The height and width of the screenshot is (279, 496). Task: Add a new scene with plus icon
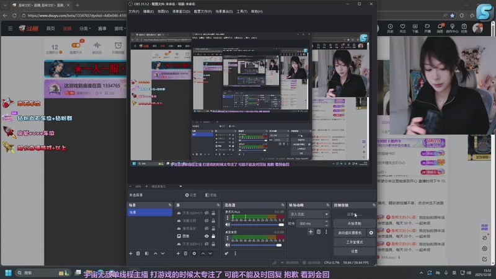(x=131, y=254)
